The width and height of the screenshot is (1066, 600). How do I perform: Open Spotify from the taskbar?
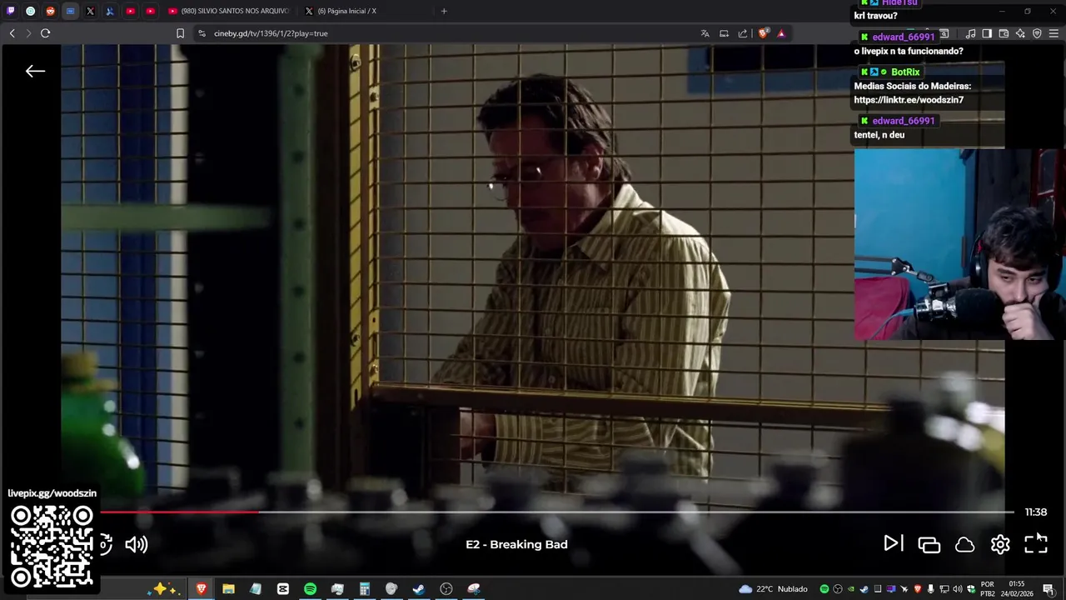coord(310,589)
